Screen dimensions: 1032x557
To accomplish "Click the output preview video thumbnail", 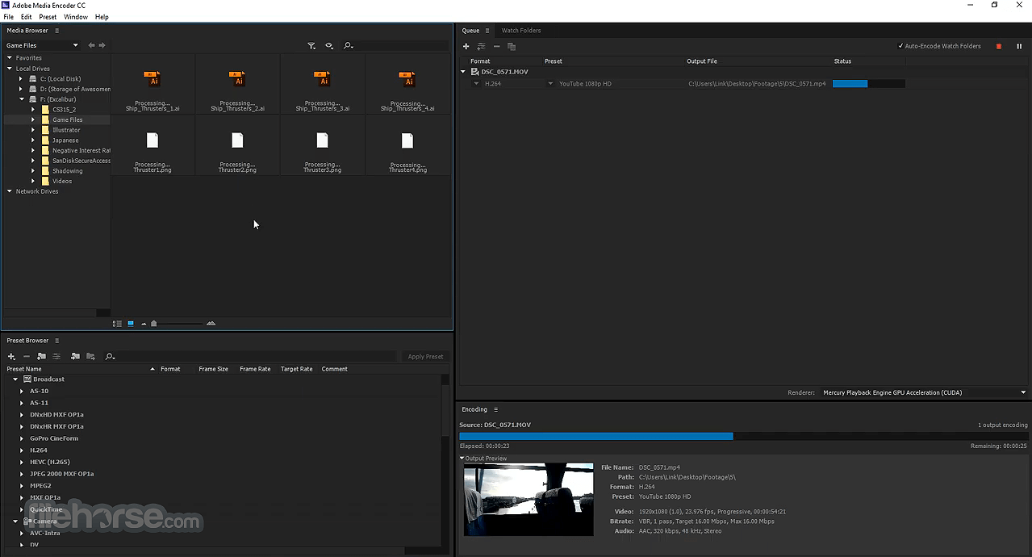I will point(529,499).
